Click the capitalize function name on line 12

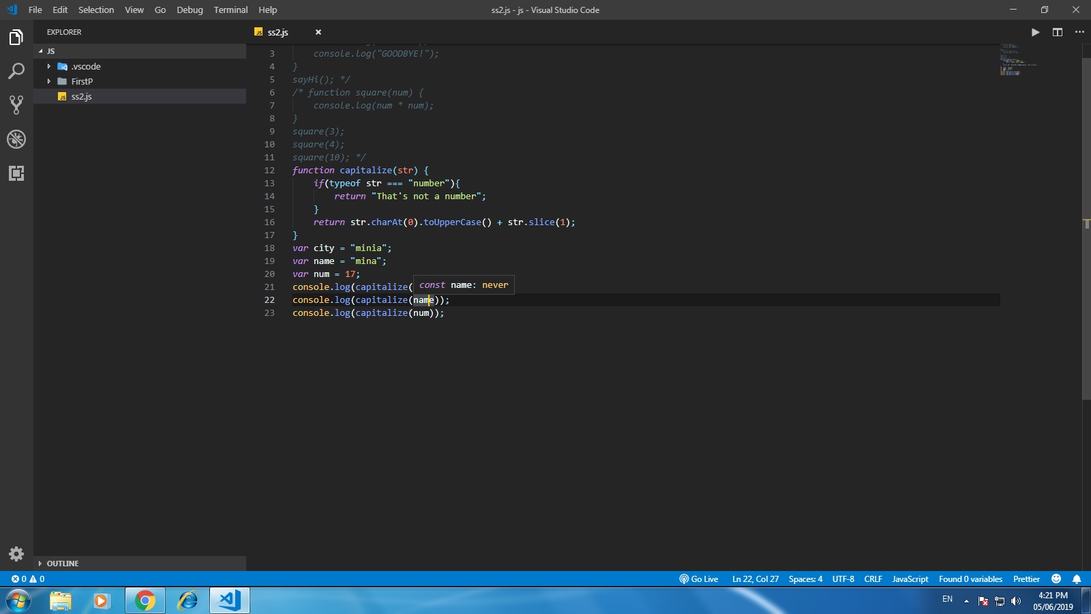[x=366, y=171]
